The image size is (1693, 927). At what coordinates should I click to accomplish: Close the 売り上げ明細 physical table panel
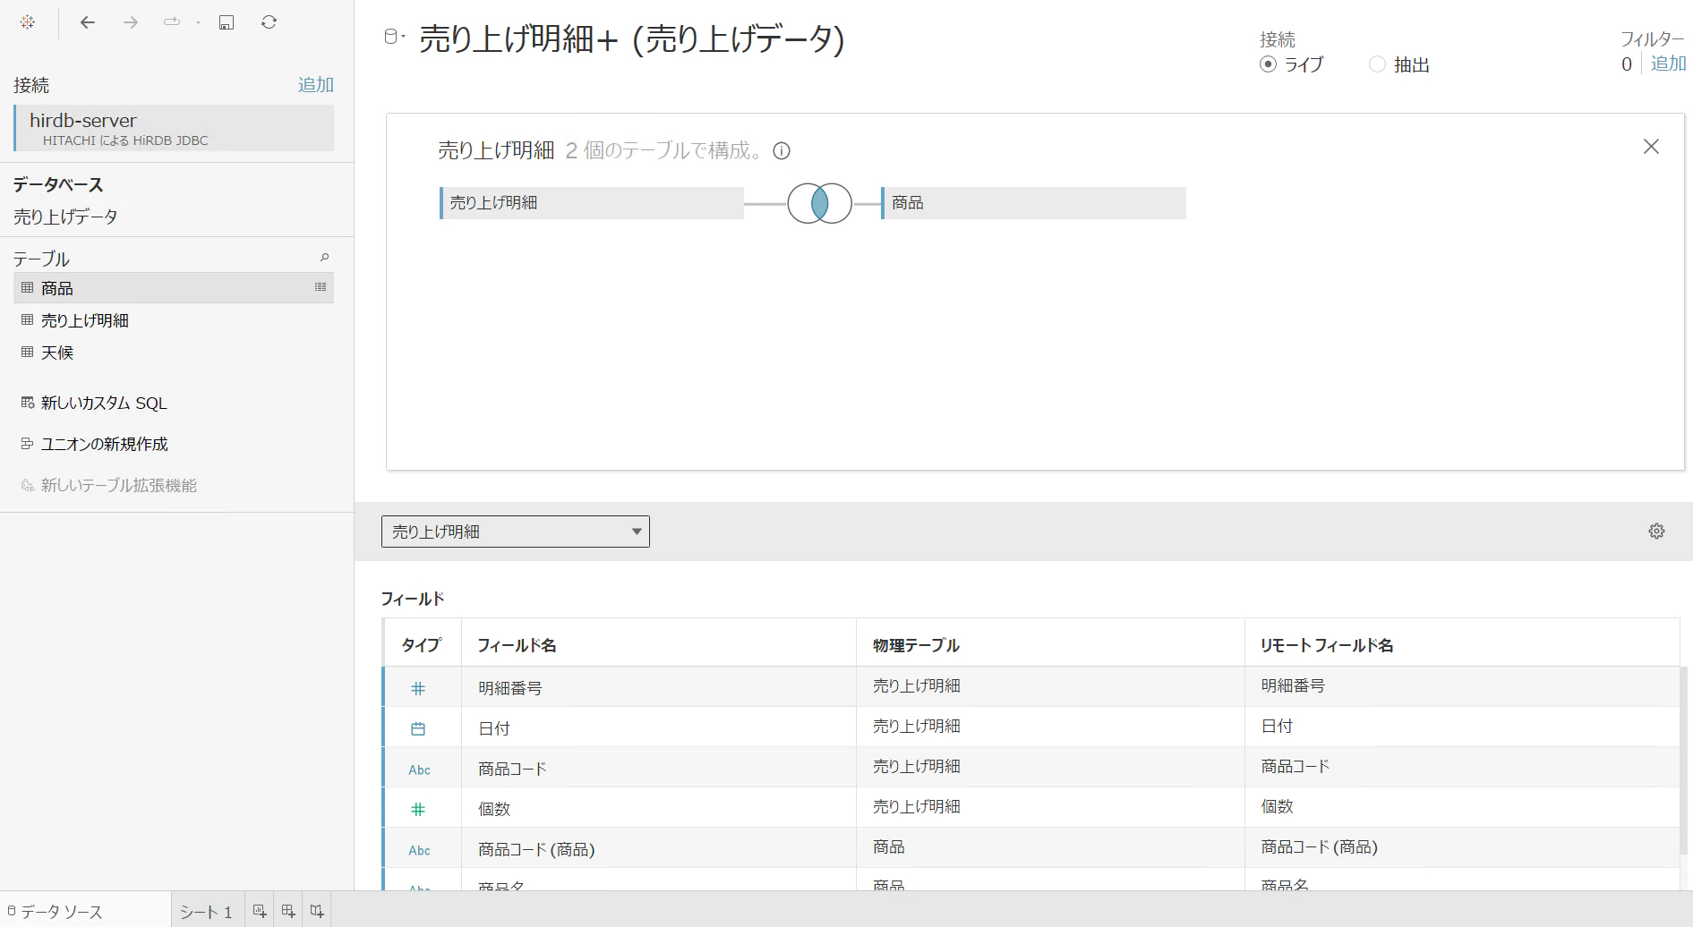click(x=1652, y=147)
